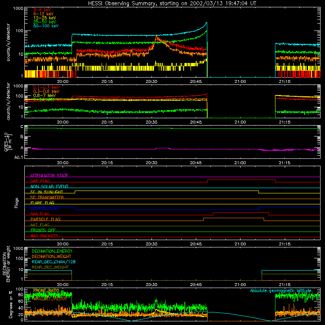Click the "A0.1" GOES class tick label
This screenshot has height=325, width=325.
click(19, 157)
